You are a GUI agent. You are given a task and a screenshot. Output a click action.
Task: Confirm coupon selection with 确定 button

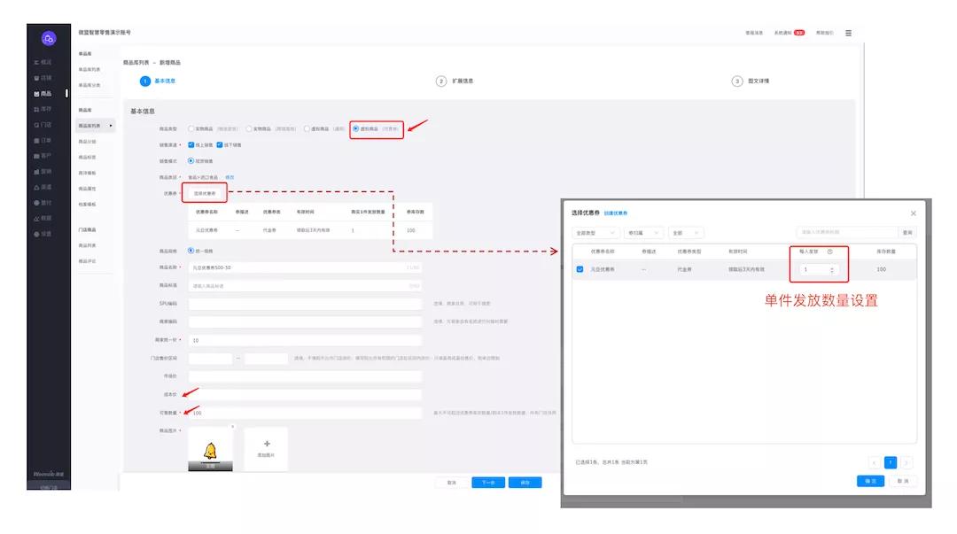[x=870, y=481]
